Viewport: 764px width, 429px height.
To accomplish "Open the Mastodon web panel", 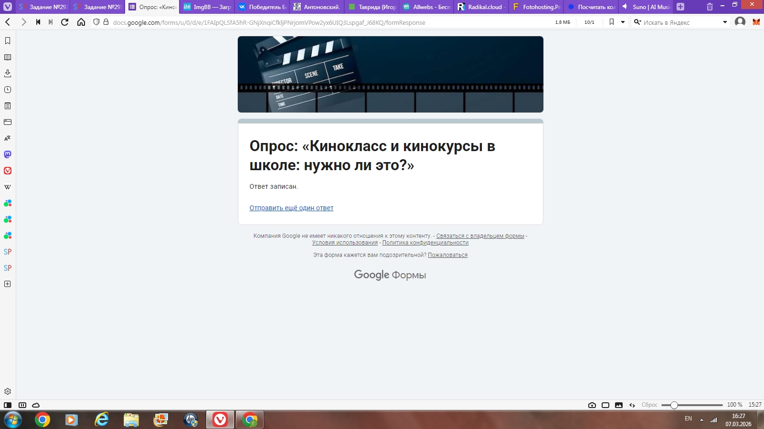I will pyautogui.click(x=8, y=154).
